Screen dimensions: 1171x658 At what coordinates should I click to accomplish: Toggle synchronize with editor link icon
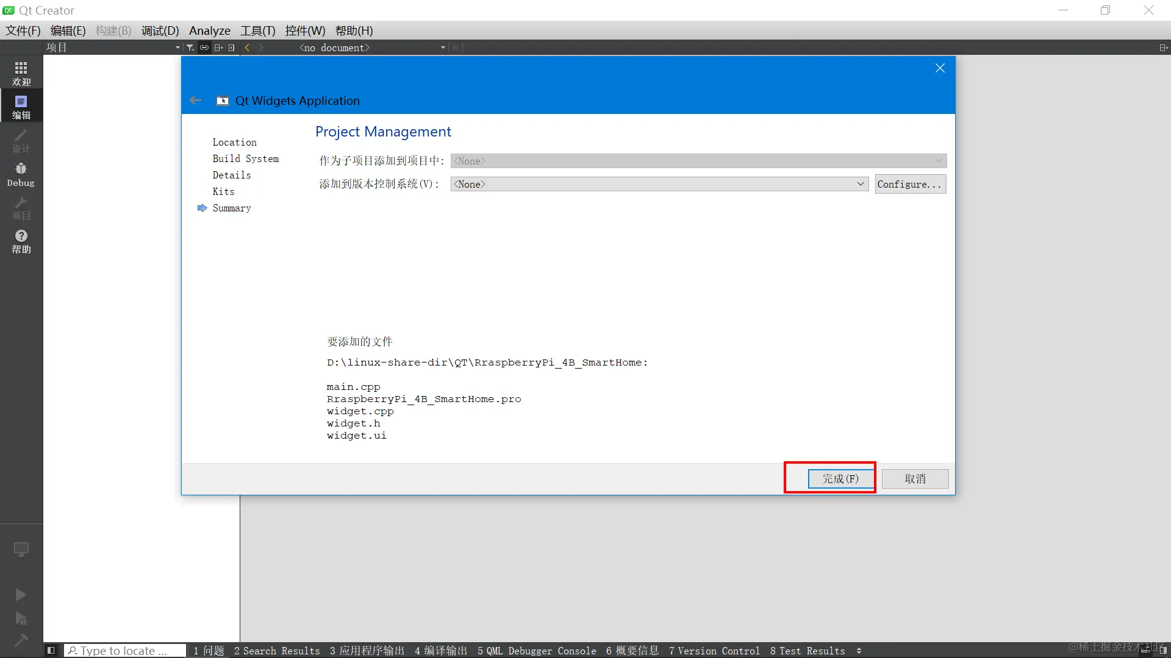tap(204, 48)
